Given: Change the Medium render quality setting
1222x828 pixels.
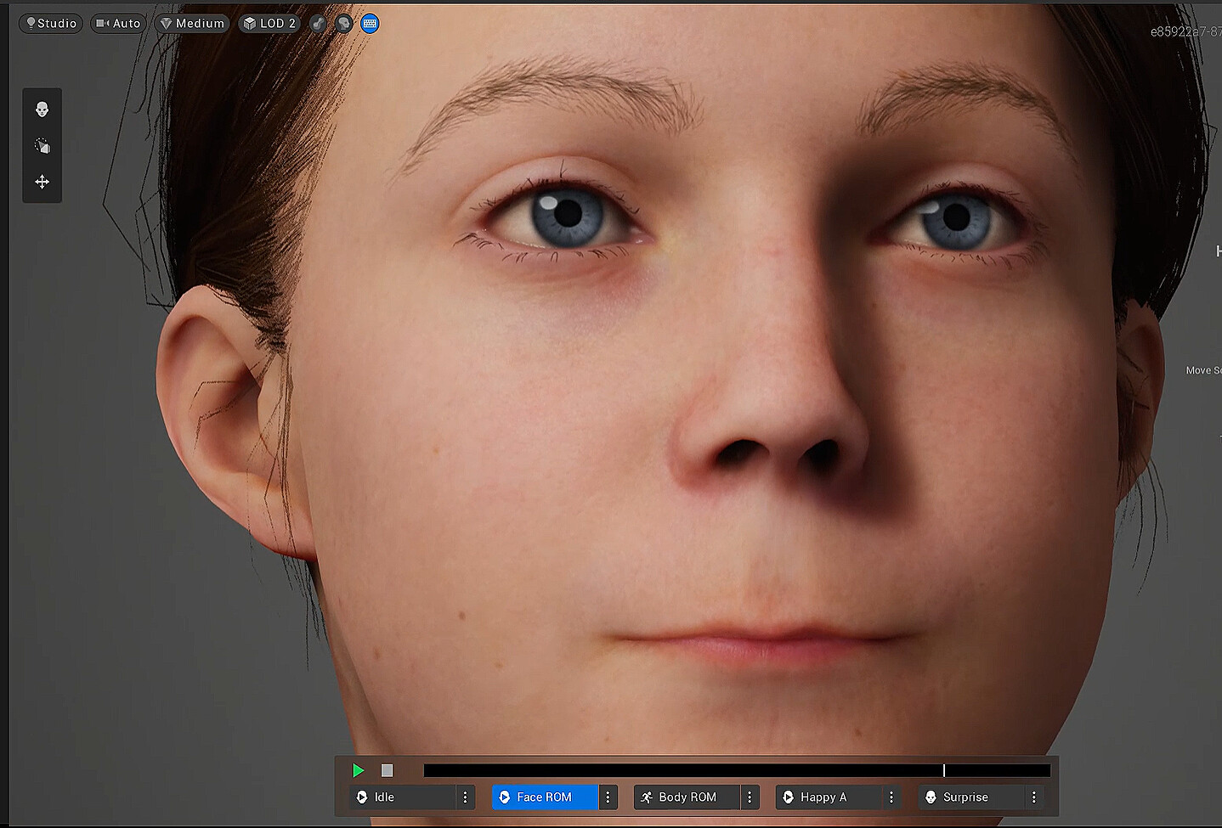Looking at the screenshot, I should (192, 23).
